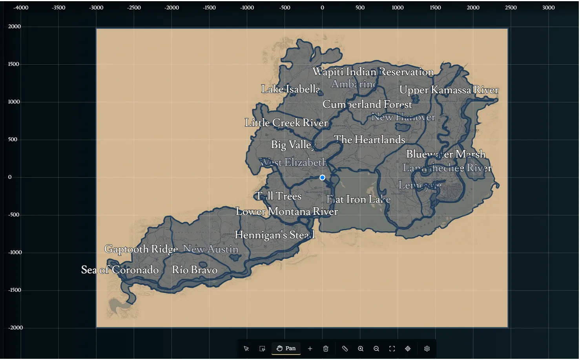Add a new point with the plus tool
The width and height of the screenshot is (580, 360).
tap(310, 349)
